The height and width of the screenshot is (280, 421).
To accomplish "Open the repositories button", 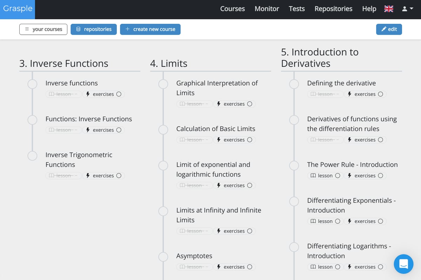I will (94, 29).
